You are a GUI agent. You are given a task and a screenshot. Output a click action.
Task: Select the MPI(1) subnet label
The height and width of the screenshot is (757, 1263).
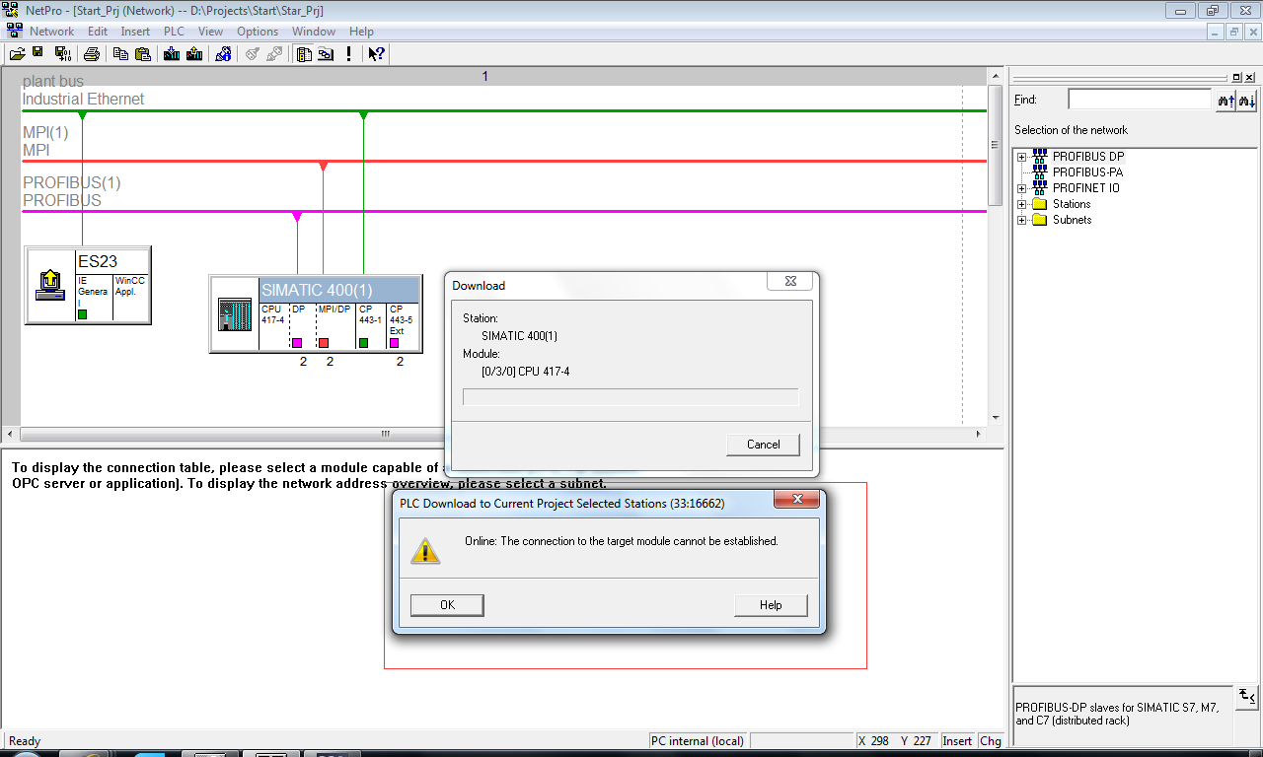click(x=45, y=132)
